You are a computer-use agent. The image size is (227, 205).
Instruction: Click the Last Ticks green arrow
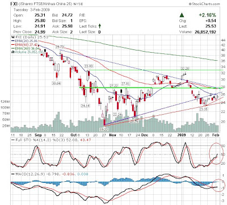pyautogui.click(x=100, y=26)
